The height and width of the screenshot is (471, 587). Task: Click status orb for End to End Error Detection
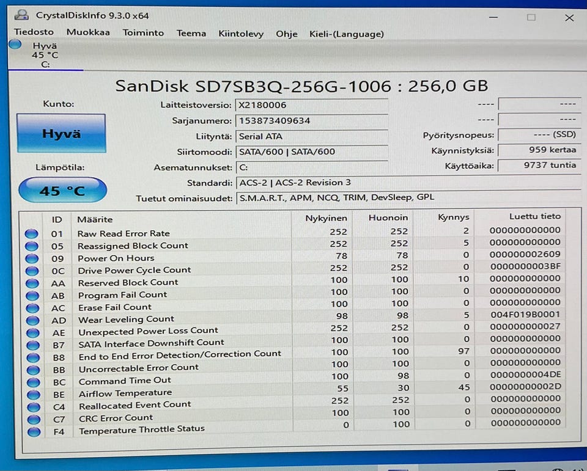(33, 357)
